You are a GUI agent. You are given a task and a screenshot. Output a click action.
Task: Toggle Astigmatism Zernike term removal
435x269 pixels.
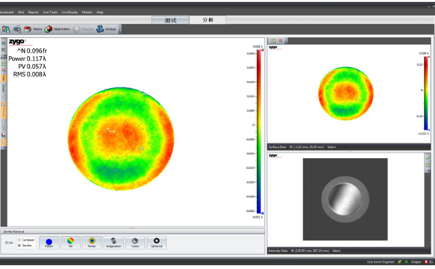click(x=114, y=242)
